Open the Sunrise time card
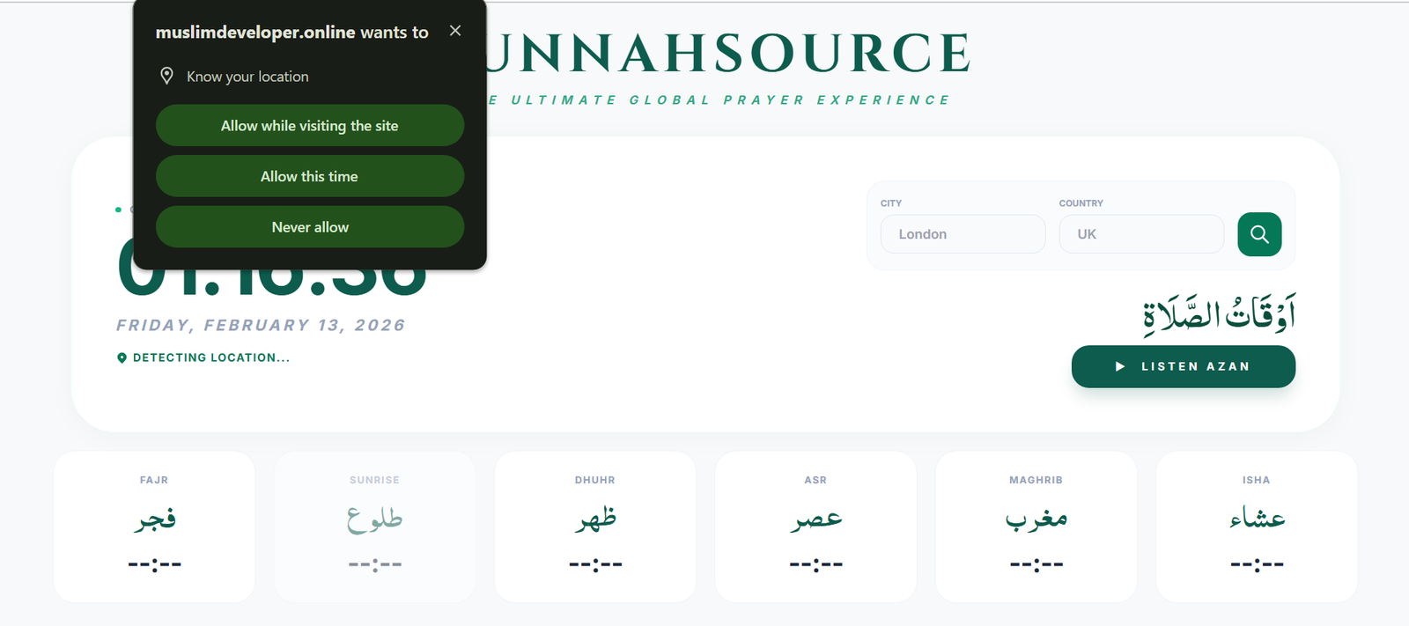 point(374,527)
